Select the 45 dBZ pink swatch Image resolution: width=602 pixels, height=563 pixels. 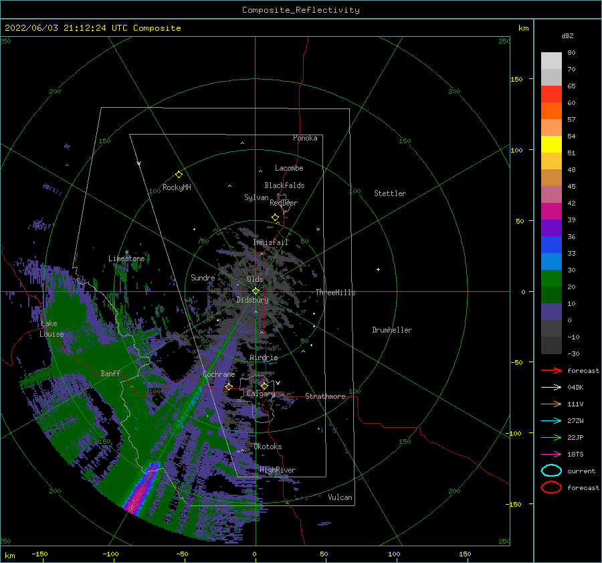coord(551,194)
